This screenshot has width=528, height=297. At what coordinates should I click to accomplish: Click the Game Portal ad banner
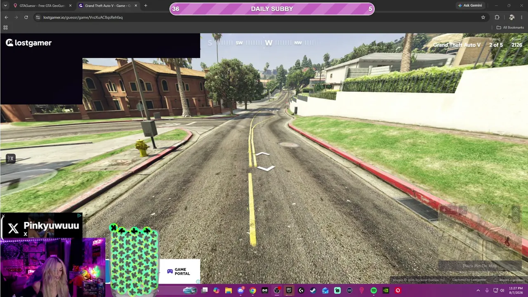tap(179, 271)
